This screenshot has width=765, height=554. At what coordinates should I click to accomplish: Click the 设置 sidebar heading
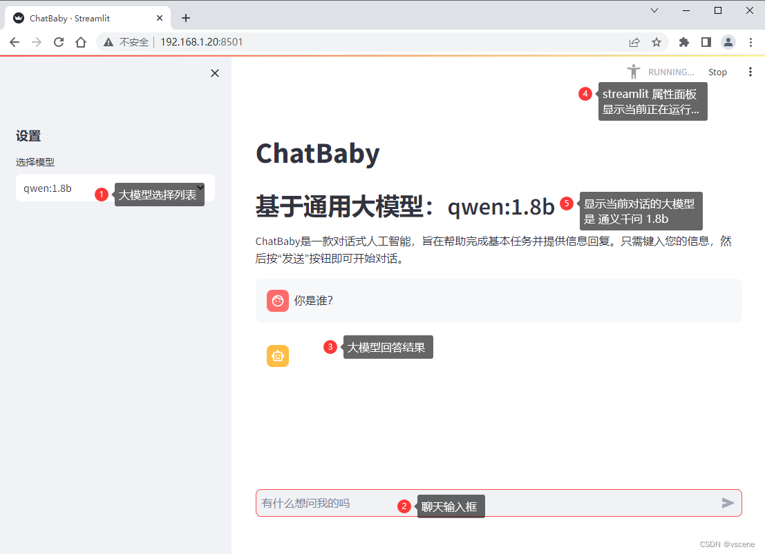pos(28,136)
